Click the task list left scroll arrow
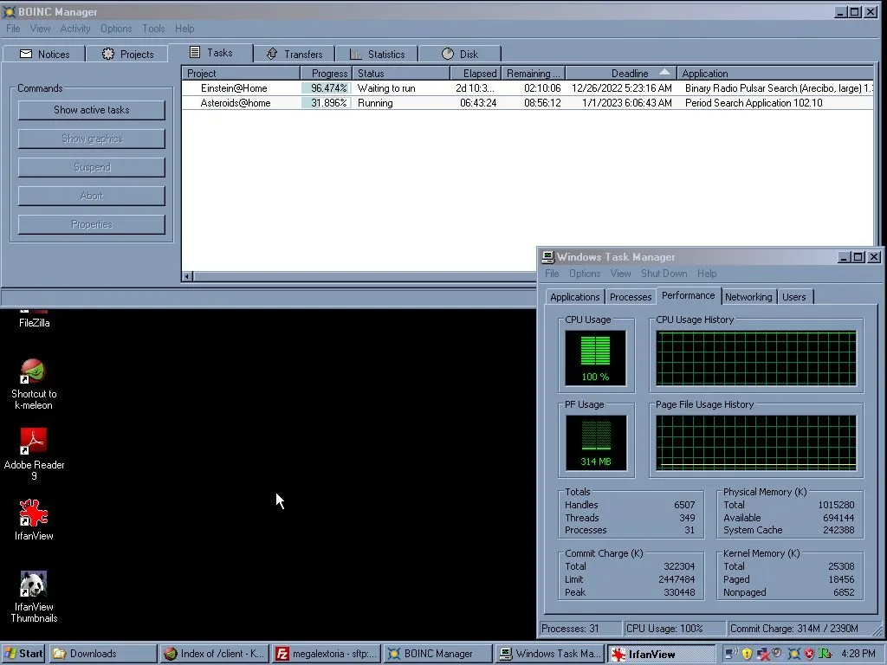Viewport: 887px width, 665px height. 188,276
